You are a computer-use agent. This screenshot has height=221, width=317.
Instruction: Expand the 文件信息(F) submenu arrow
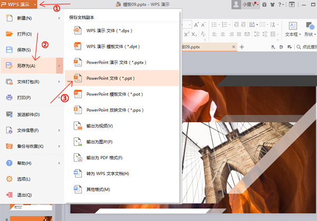click(59, 130)
